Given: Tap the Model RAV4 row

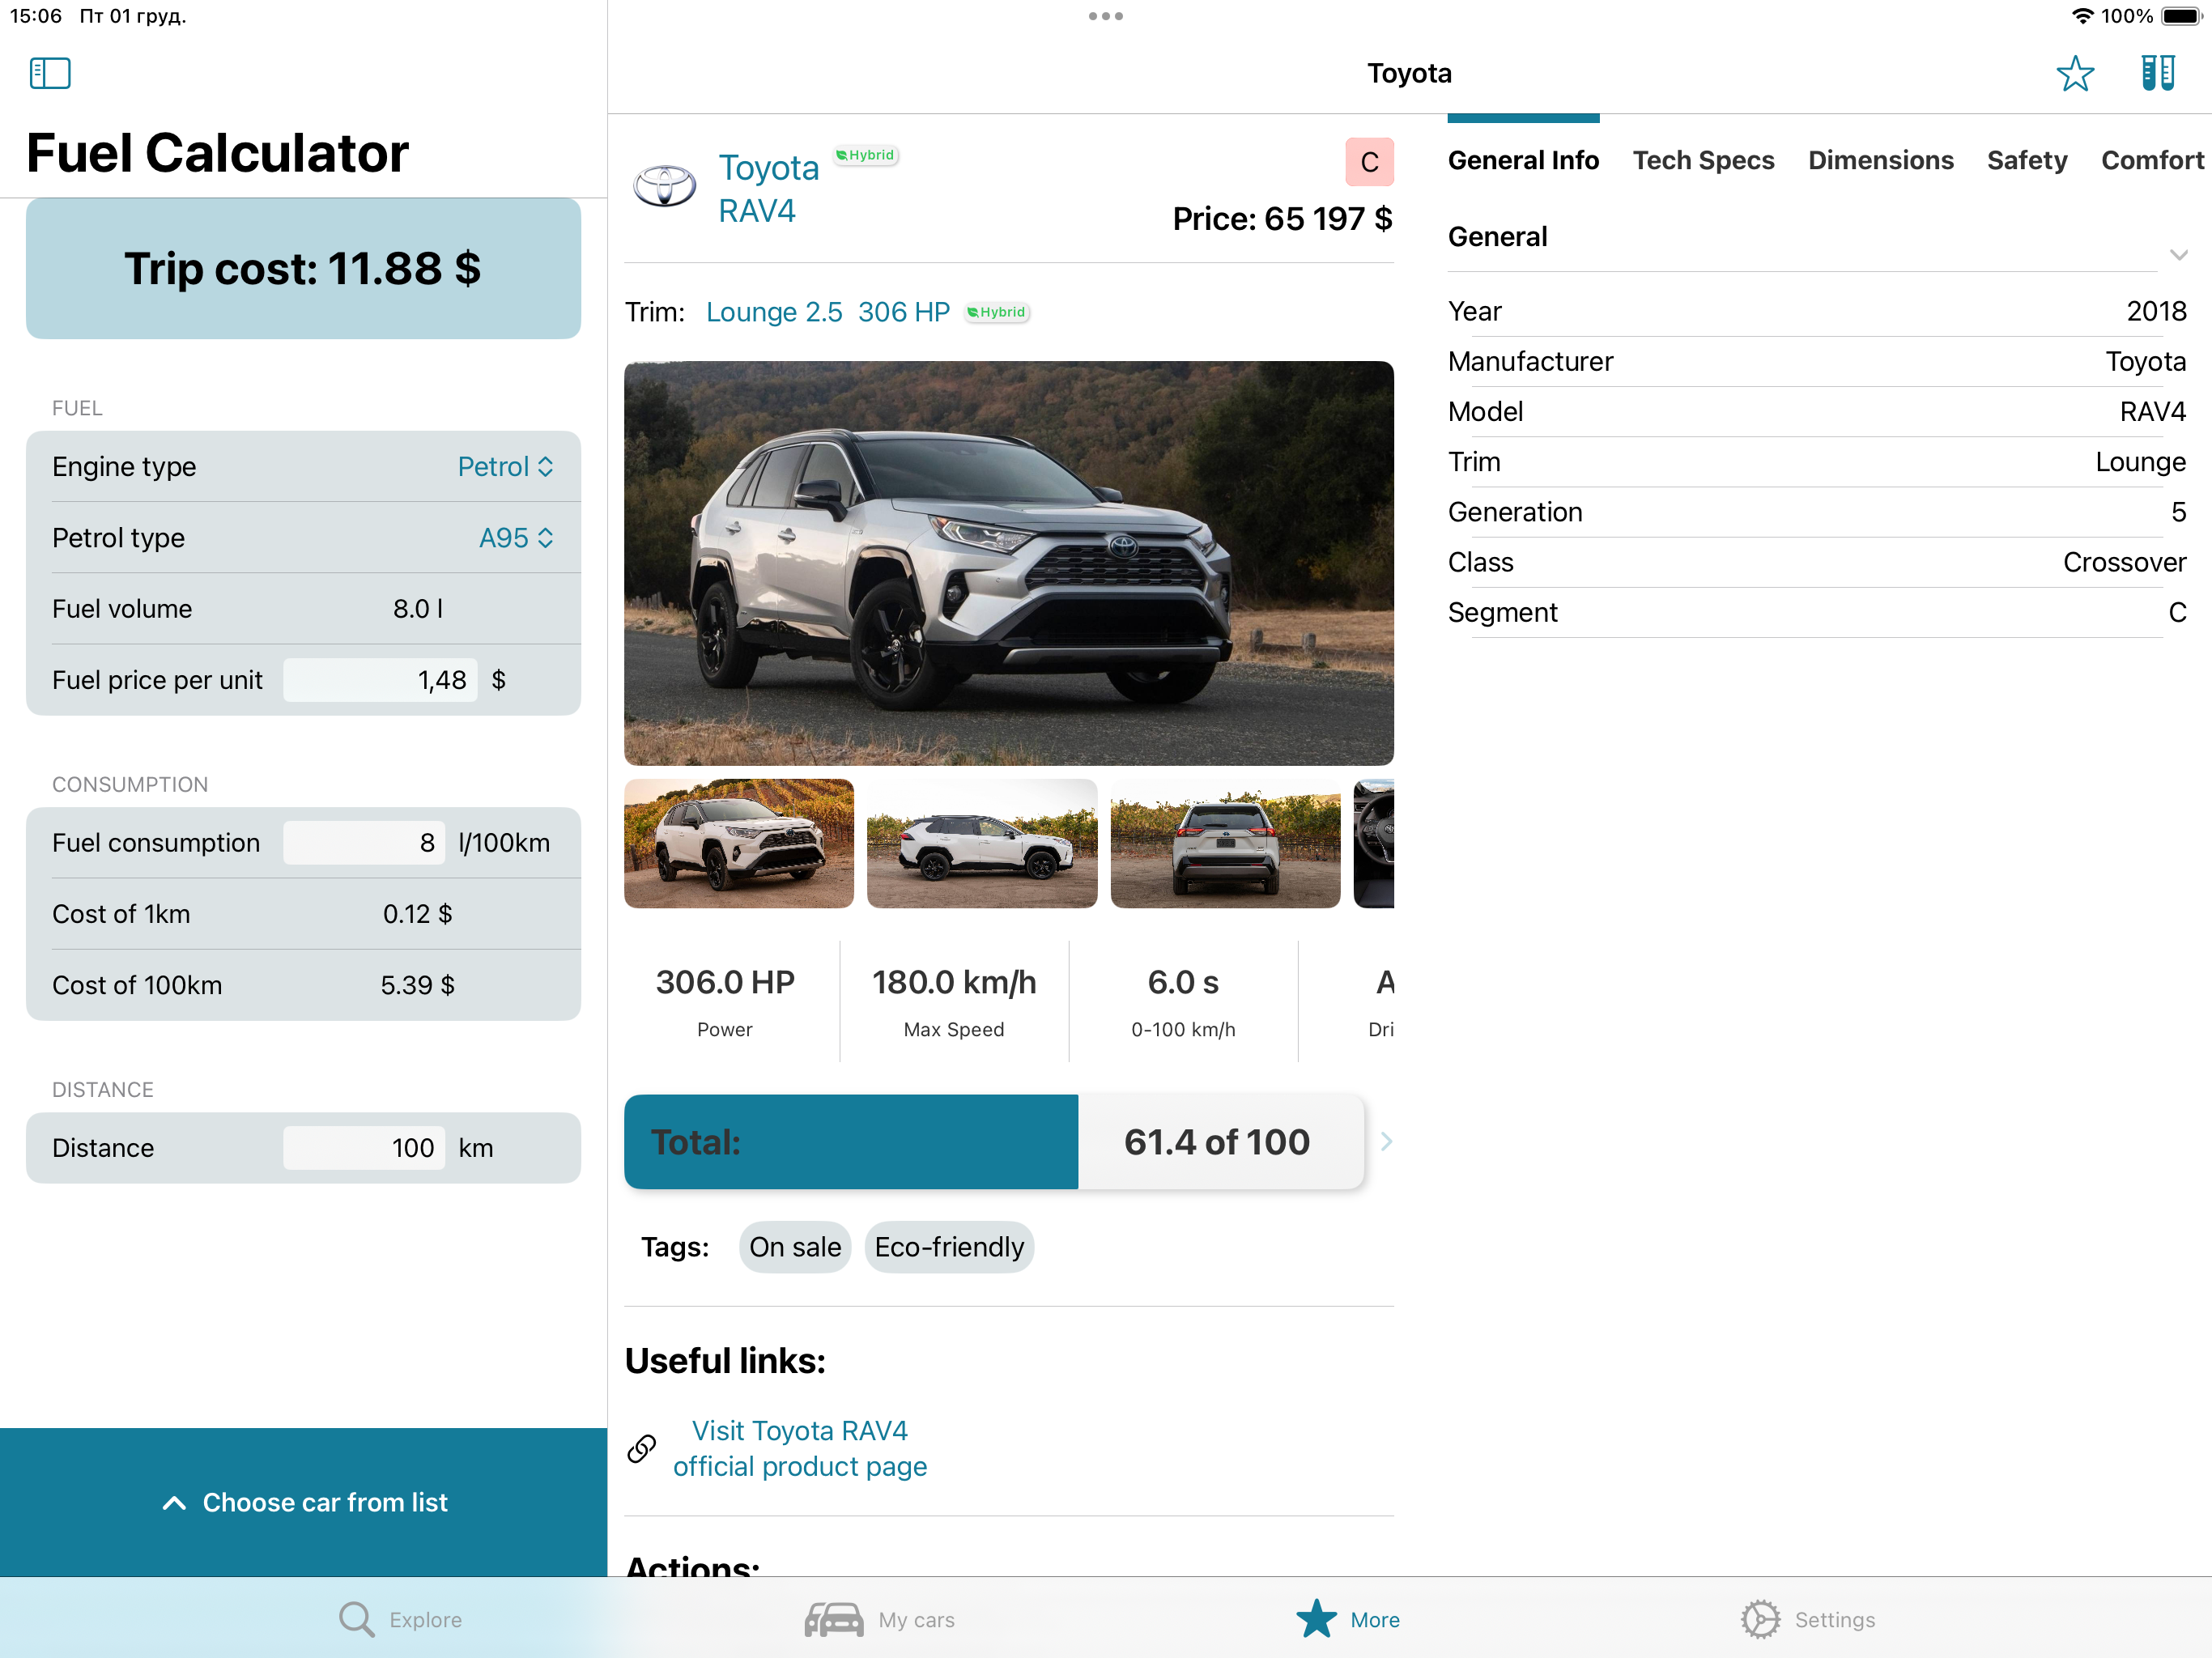Looking at the screenshot, I should (x=1817, y=411).
